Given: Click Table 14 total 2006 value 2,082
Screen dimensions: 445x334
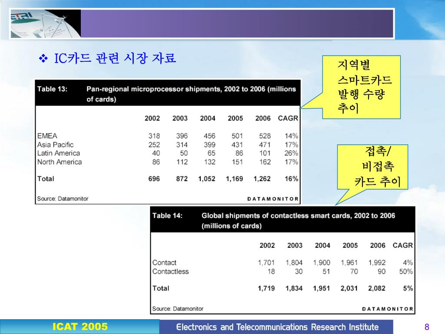Looking at the screenshot, I should (377, 288).
